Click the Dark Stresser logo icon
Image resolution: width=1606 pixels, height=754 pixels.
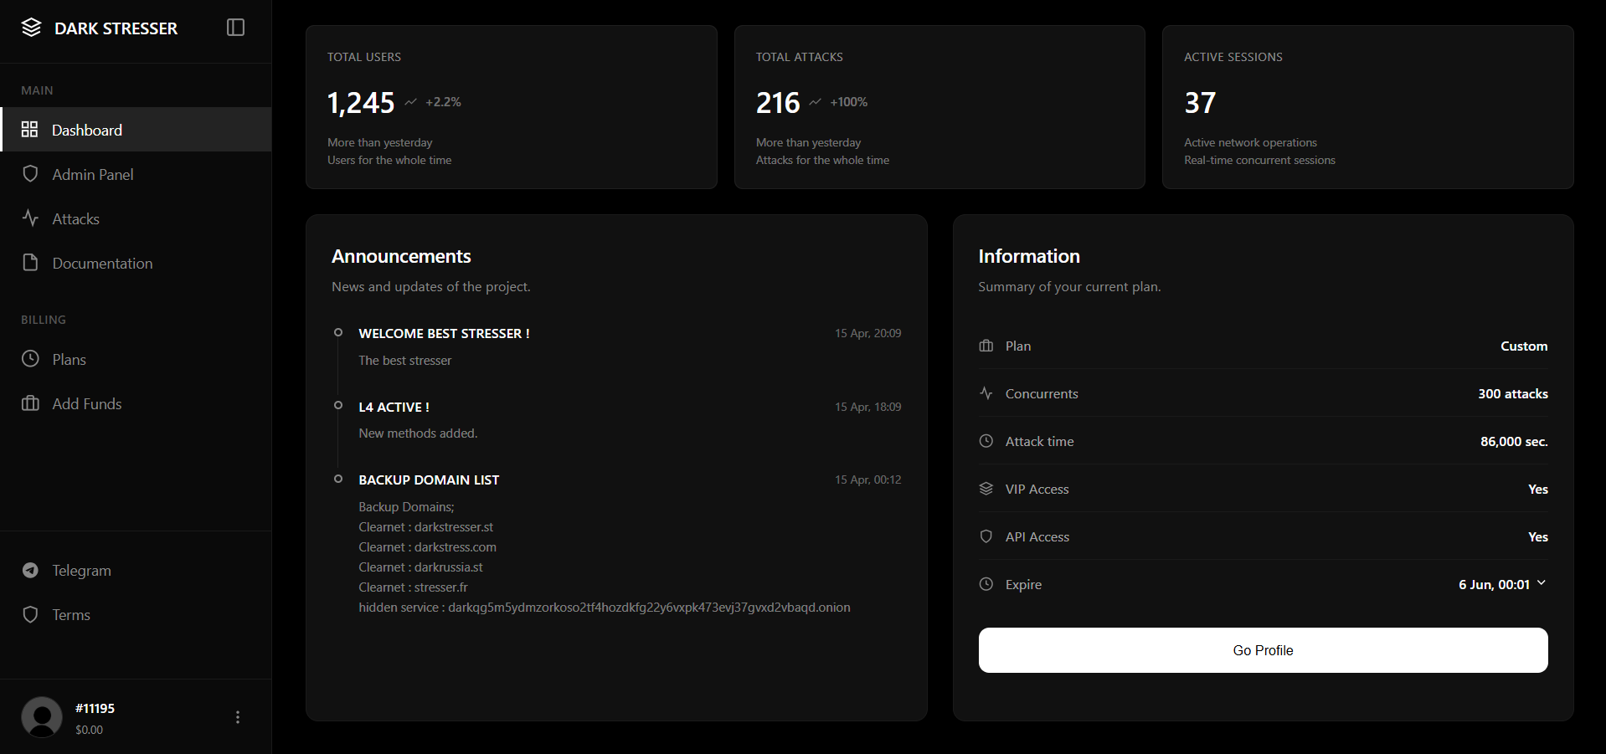click(31, 28)
